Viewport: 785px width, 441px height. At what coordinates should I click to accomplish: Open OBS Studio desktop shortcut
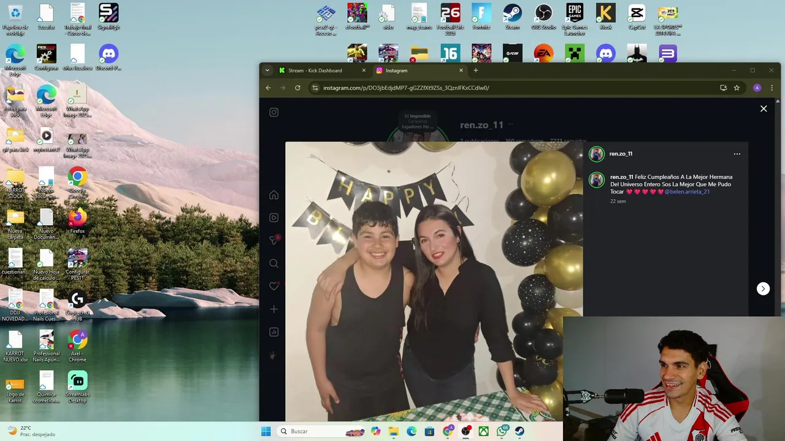click(543, 17)
